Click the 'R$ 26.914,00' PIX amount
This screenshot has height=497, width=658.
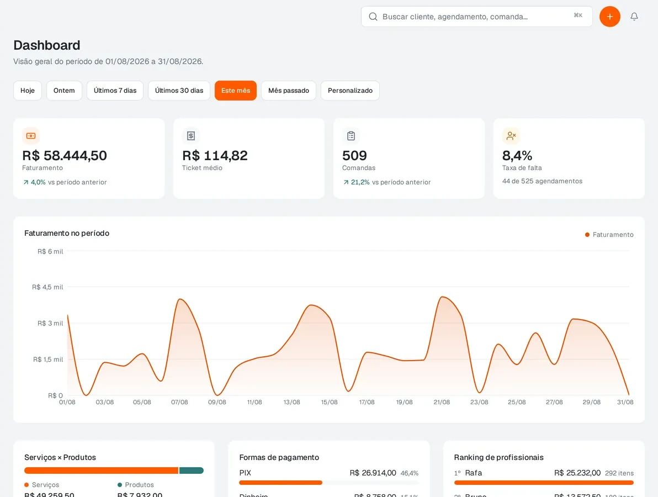pos(373,473)
